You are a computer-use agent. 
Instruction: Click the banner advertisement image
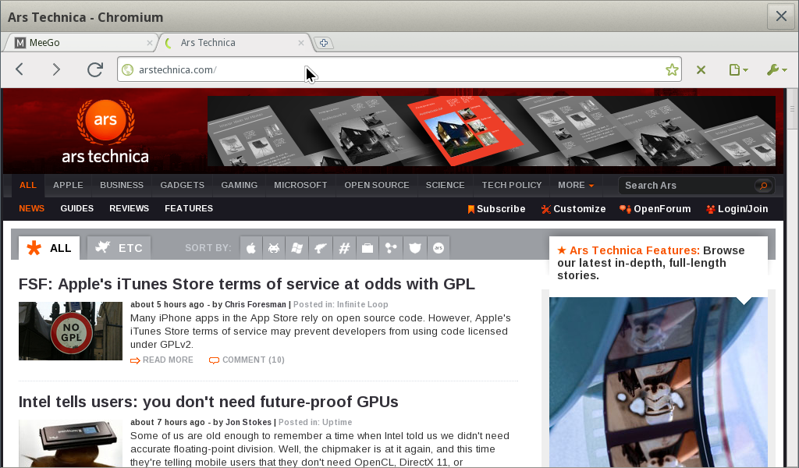click(492, 131)
